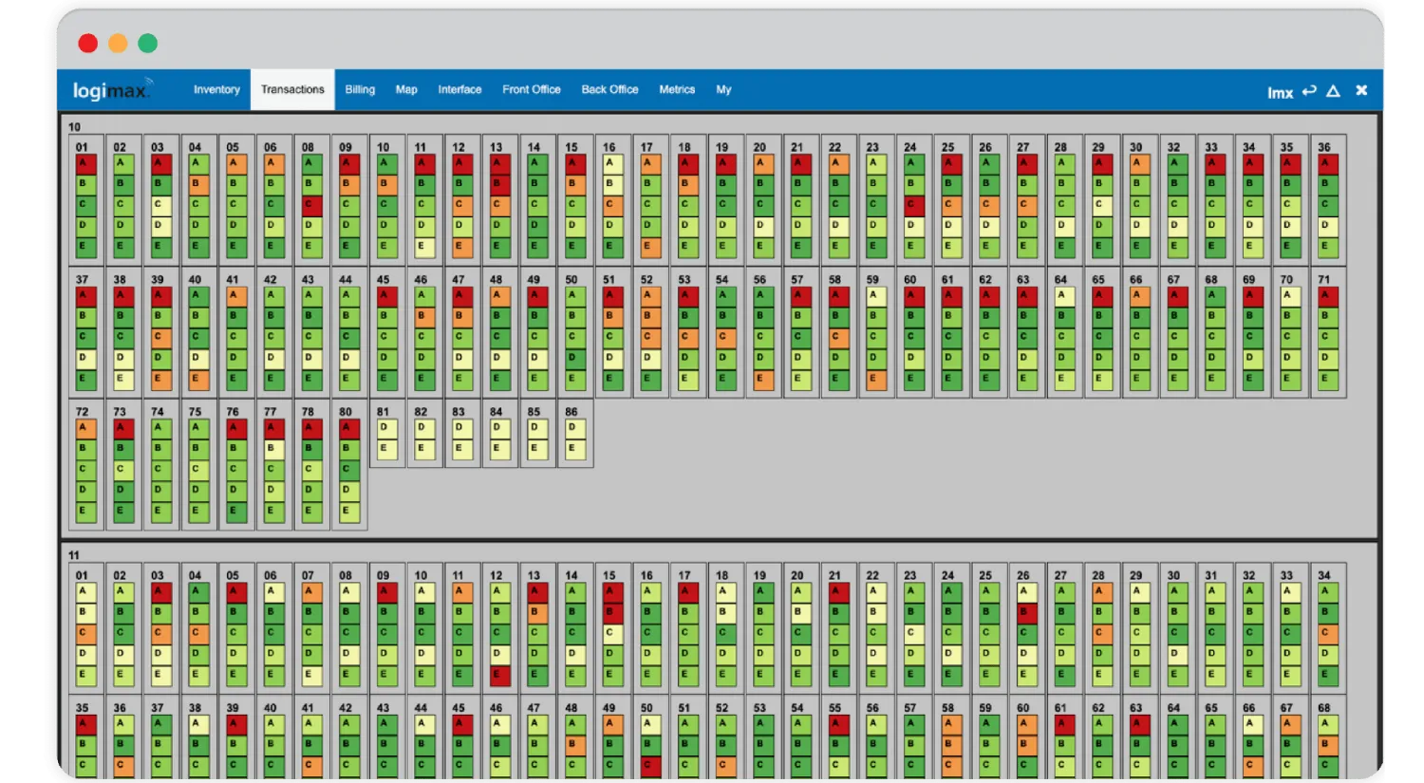The height and width of the screenshot is (783, 1424).
Task: Click the X icon in the blue header
Action: (1361, 90)
